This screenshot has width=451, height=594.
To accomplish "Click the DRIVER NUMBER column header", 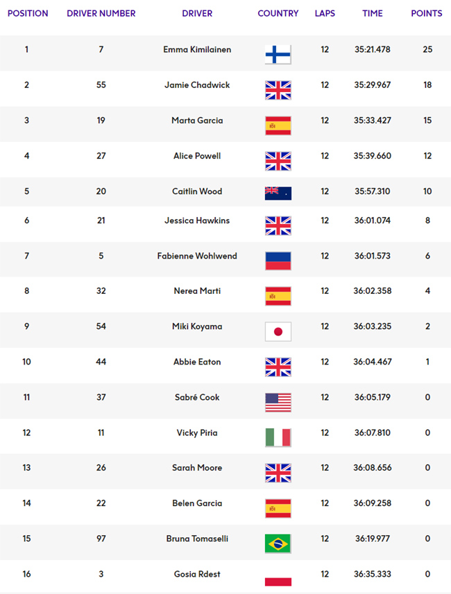I will point(101,13).
